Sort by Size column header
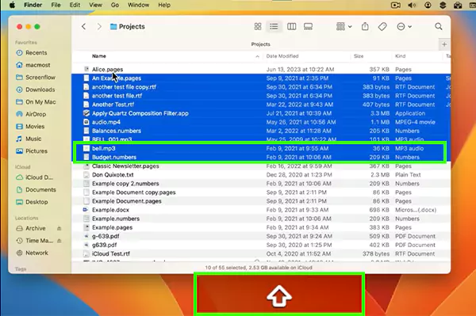Image resolution: width=476 pixels, height=316 pixels. coord(359,56)
